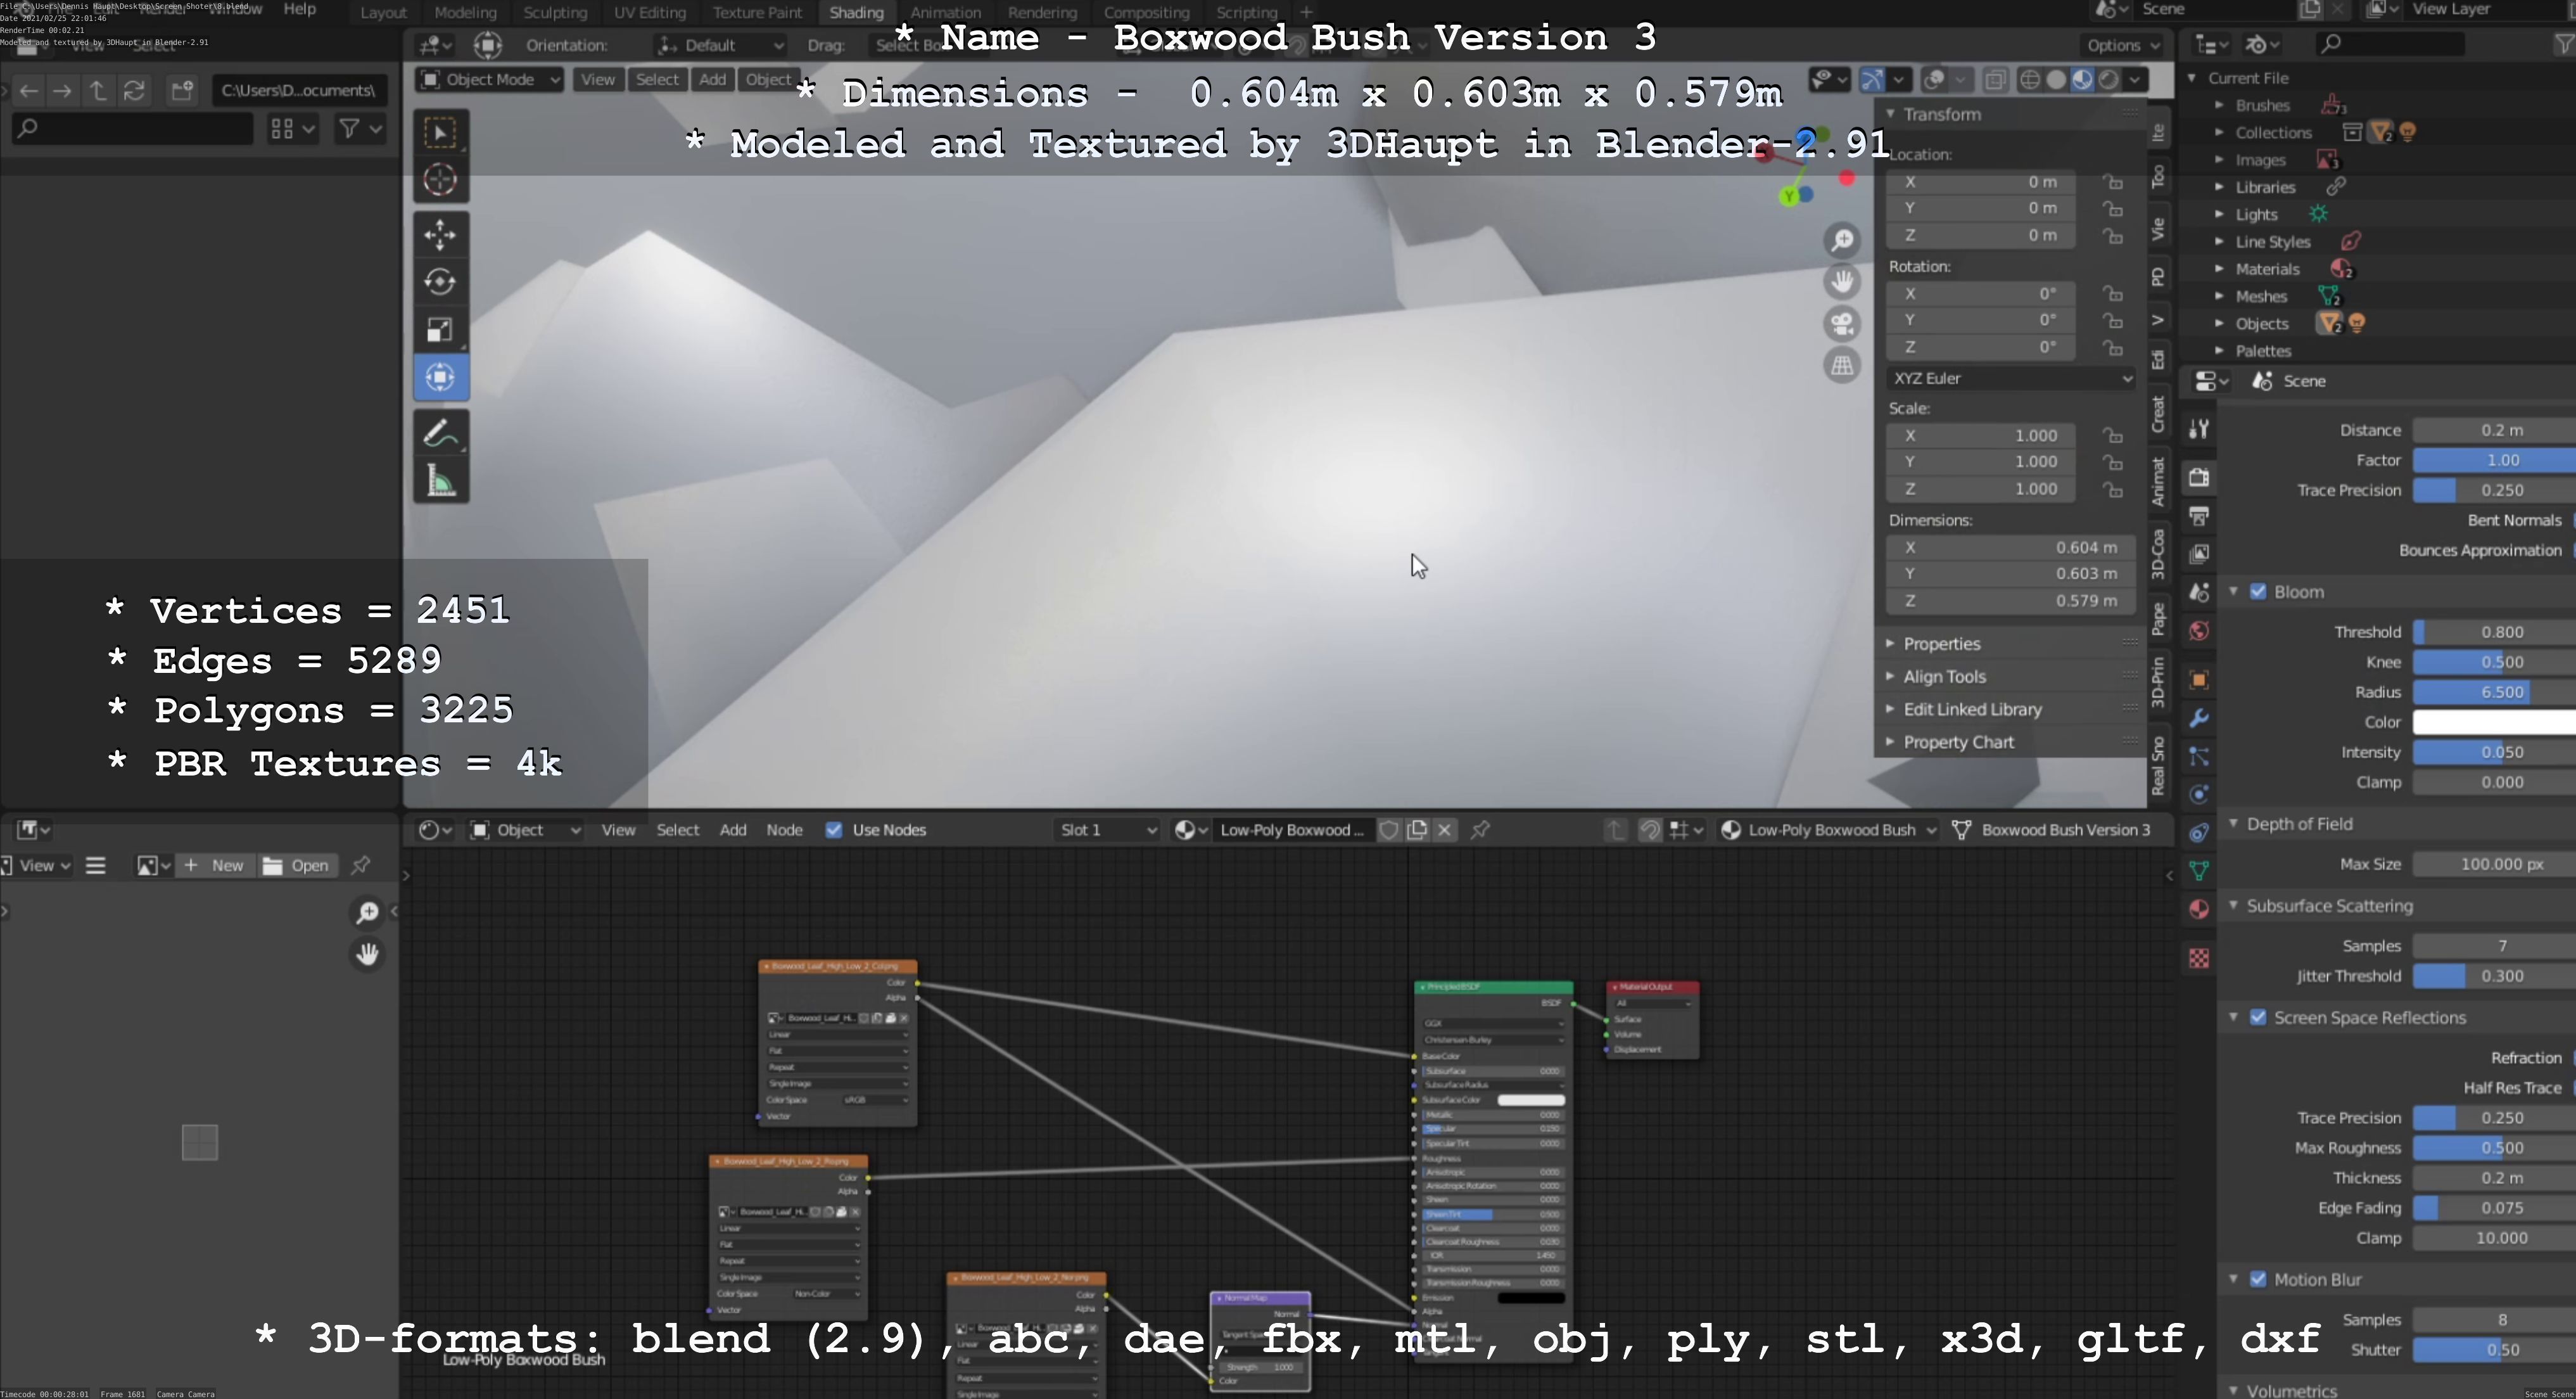
Task: Expand the Materials entry in outliner
Action: click(2219, 269)
